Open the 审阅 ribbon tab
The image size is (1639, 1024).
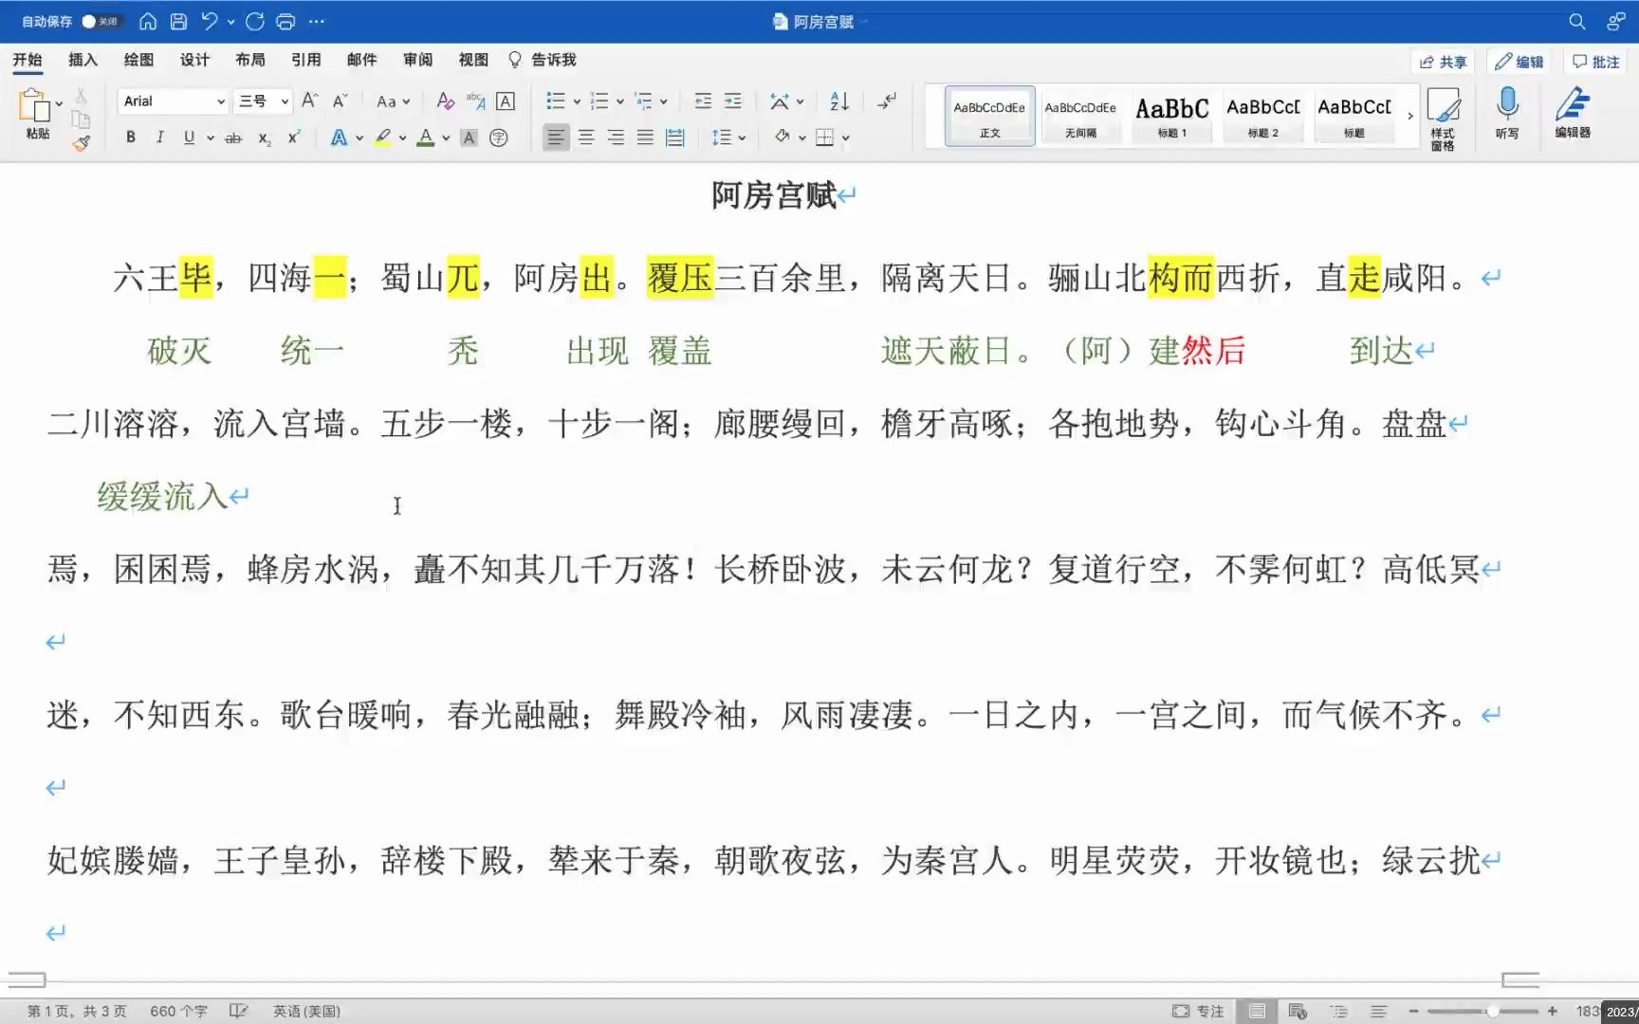(417, 60)
